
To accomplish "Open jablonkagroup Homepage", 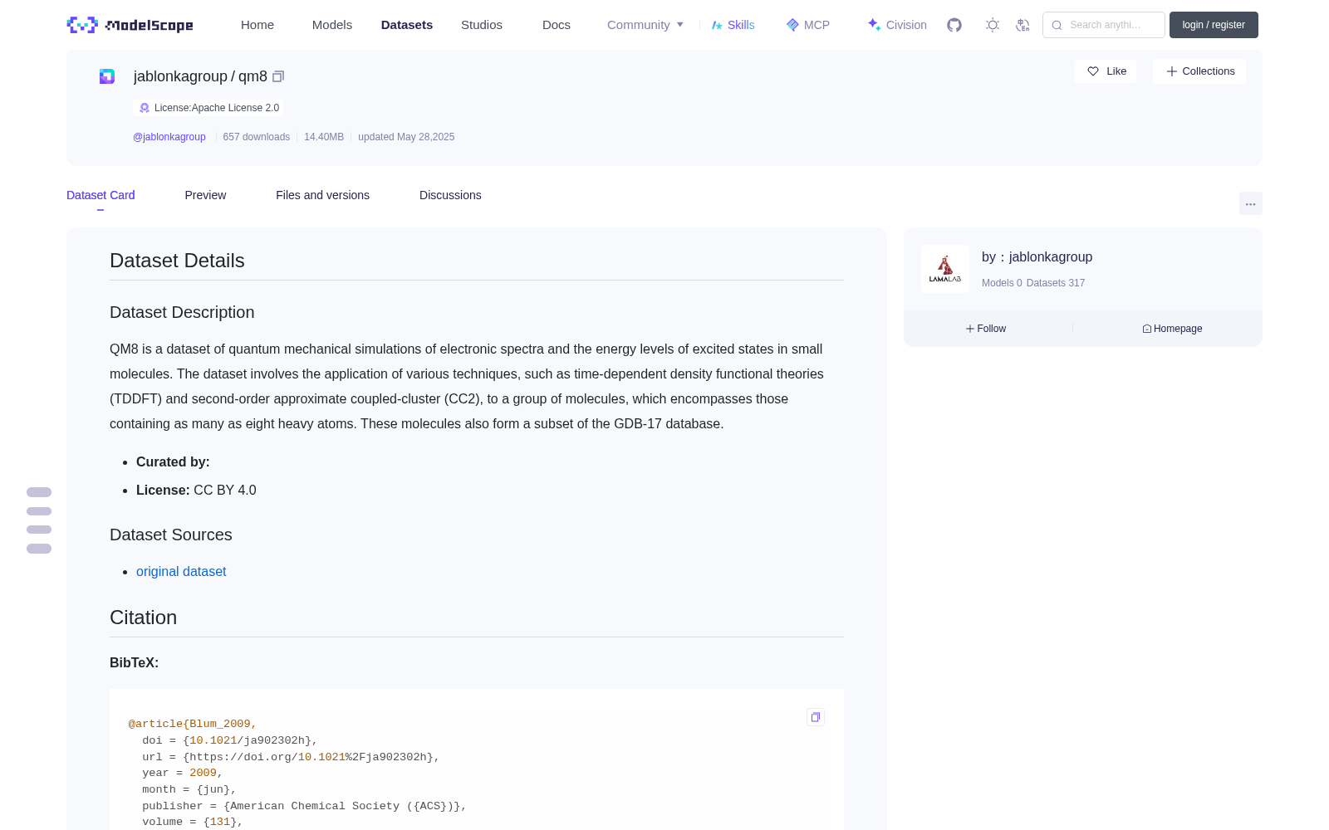I will [x=1172, y=329].
